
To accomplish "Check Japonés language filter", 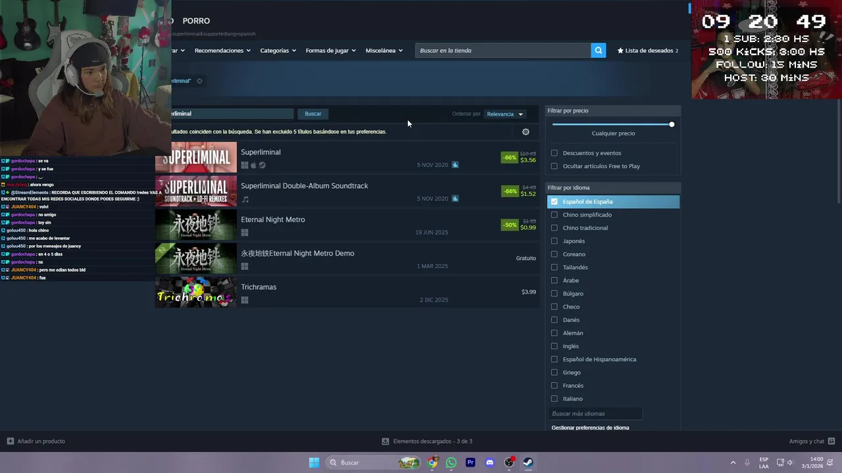I will pos(554,241).
